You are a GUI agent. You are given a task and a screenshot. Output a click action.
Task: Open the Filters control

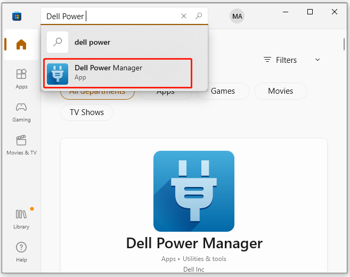click(280, 60)
